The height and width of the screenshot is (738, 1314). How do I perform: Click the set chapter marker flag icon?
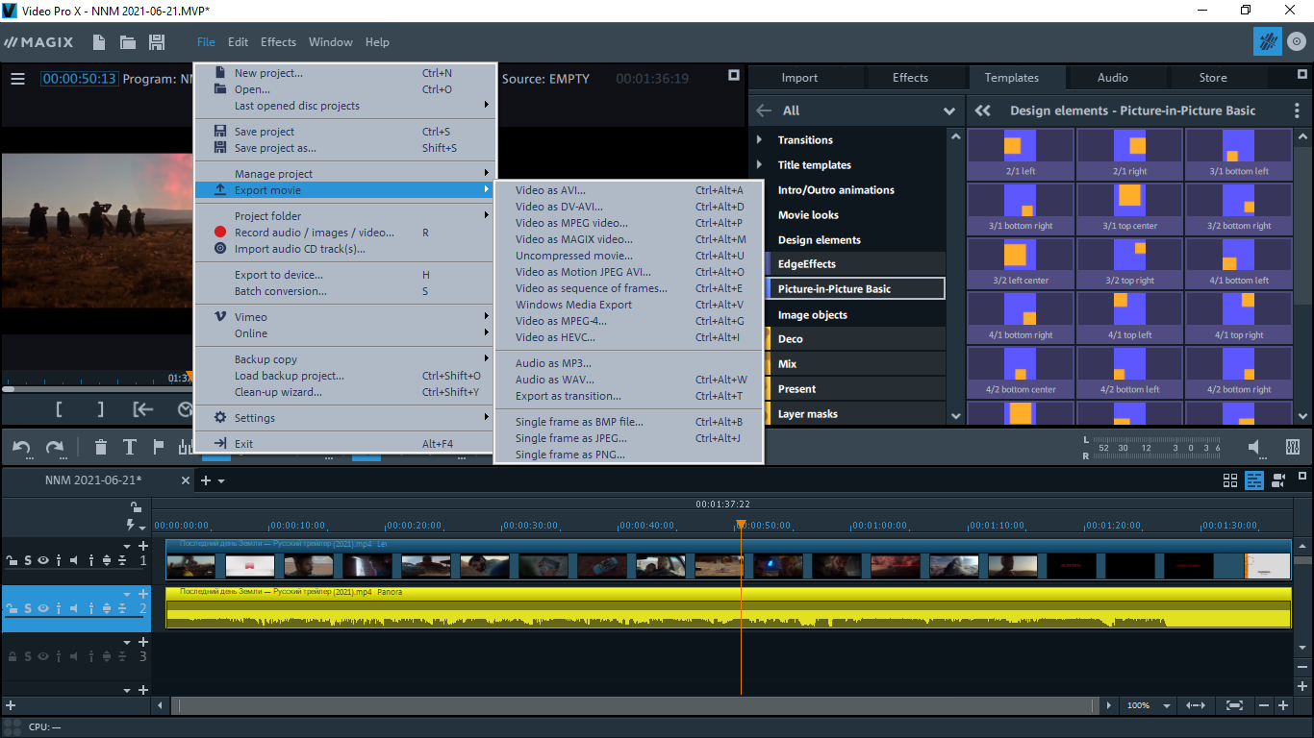coord(159,447)
